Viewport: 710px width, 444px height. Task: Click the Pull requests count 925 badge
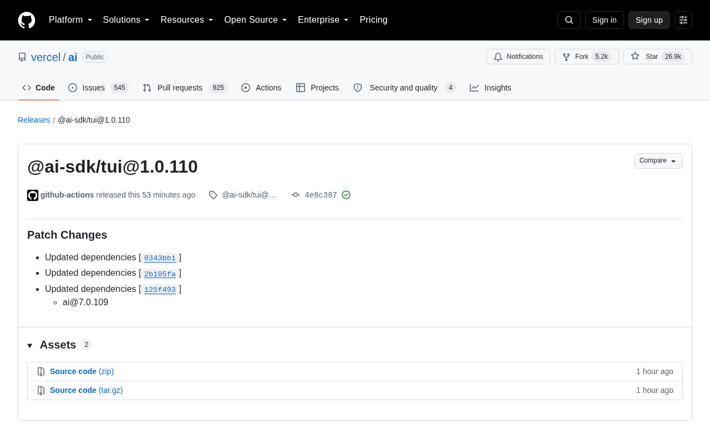(x=219, y=88)
